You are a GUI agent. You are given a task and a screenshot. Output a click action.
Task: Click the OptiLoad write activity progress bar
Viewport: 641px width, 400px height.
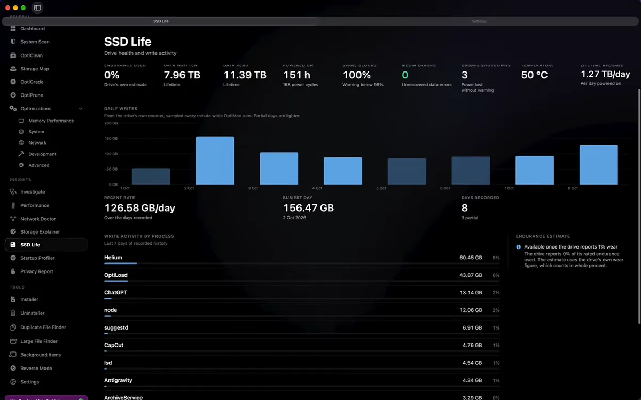302,281
